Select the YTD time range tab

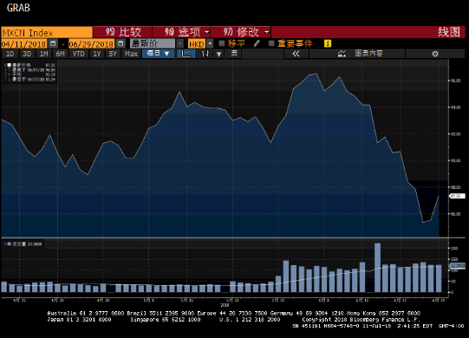point(79,54)
